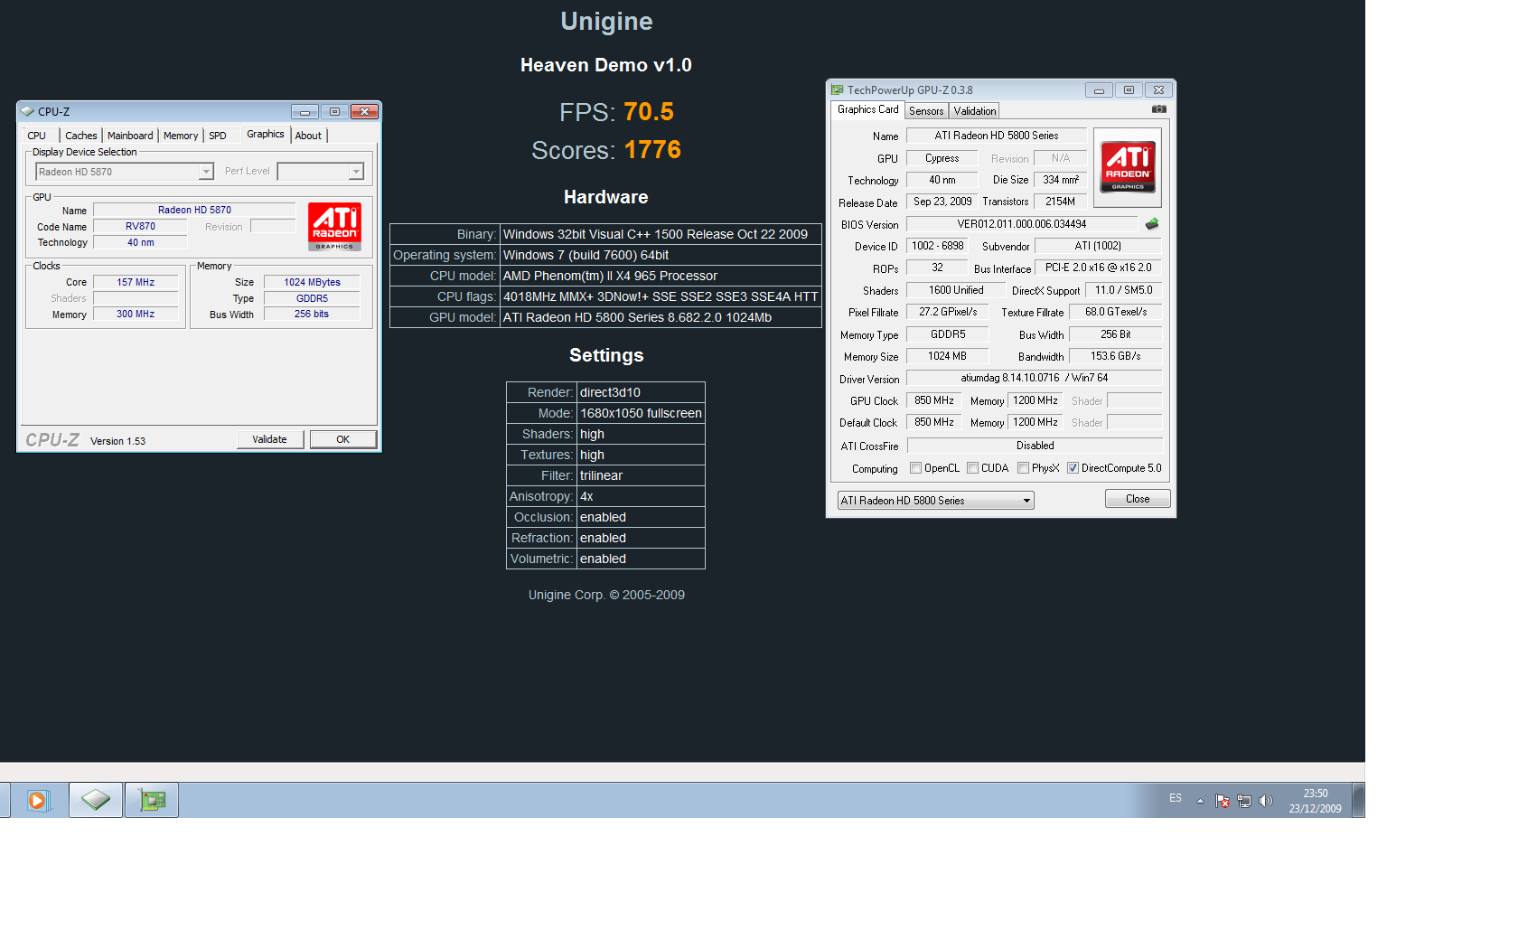Open the Perf Level dropdown
The height and width of the screenshot is (949, 1518).
pos(321,172)
